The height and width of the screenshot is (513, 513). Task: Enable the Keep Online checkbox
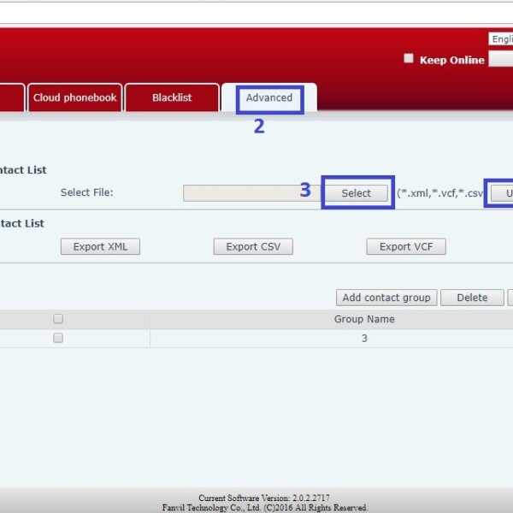(409, 59)
